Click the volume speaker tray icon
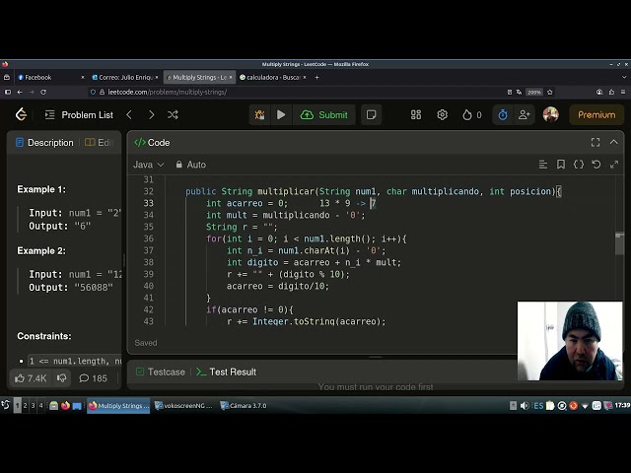631x473 pixels. pyautogui.click(x=525, y=405)
